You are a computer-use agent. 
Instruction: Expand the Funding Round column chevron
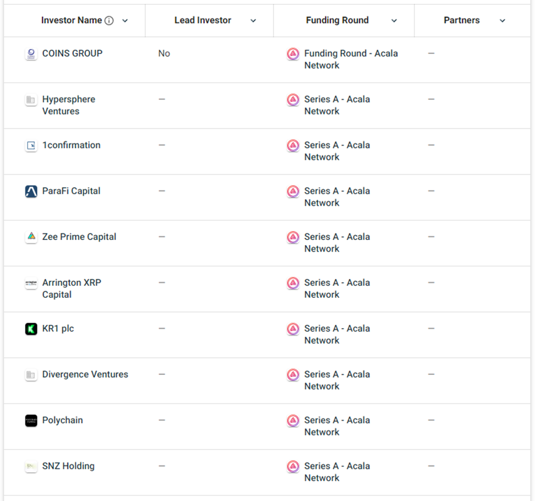(x=394, y=20)
